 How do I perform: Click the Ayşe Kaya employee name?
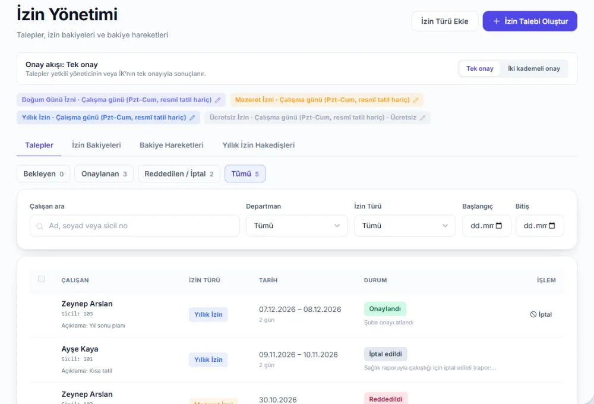coord(80,349)
